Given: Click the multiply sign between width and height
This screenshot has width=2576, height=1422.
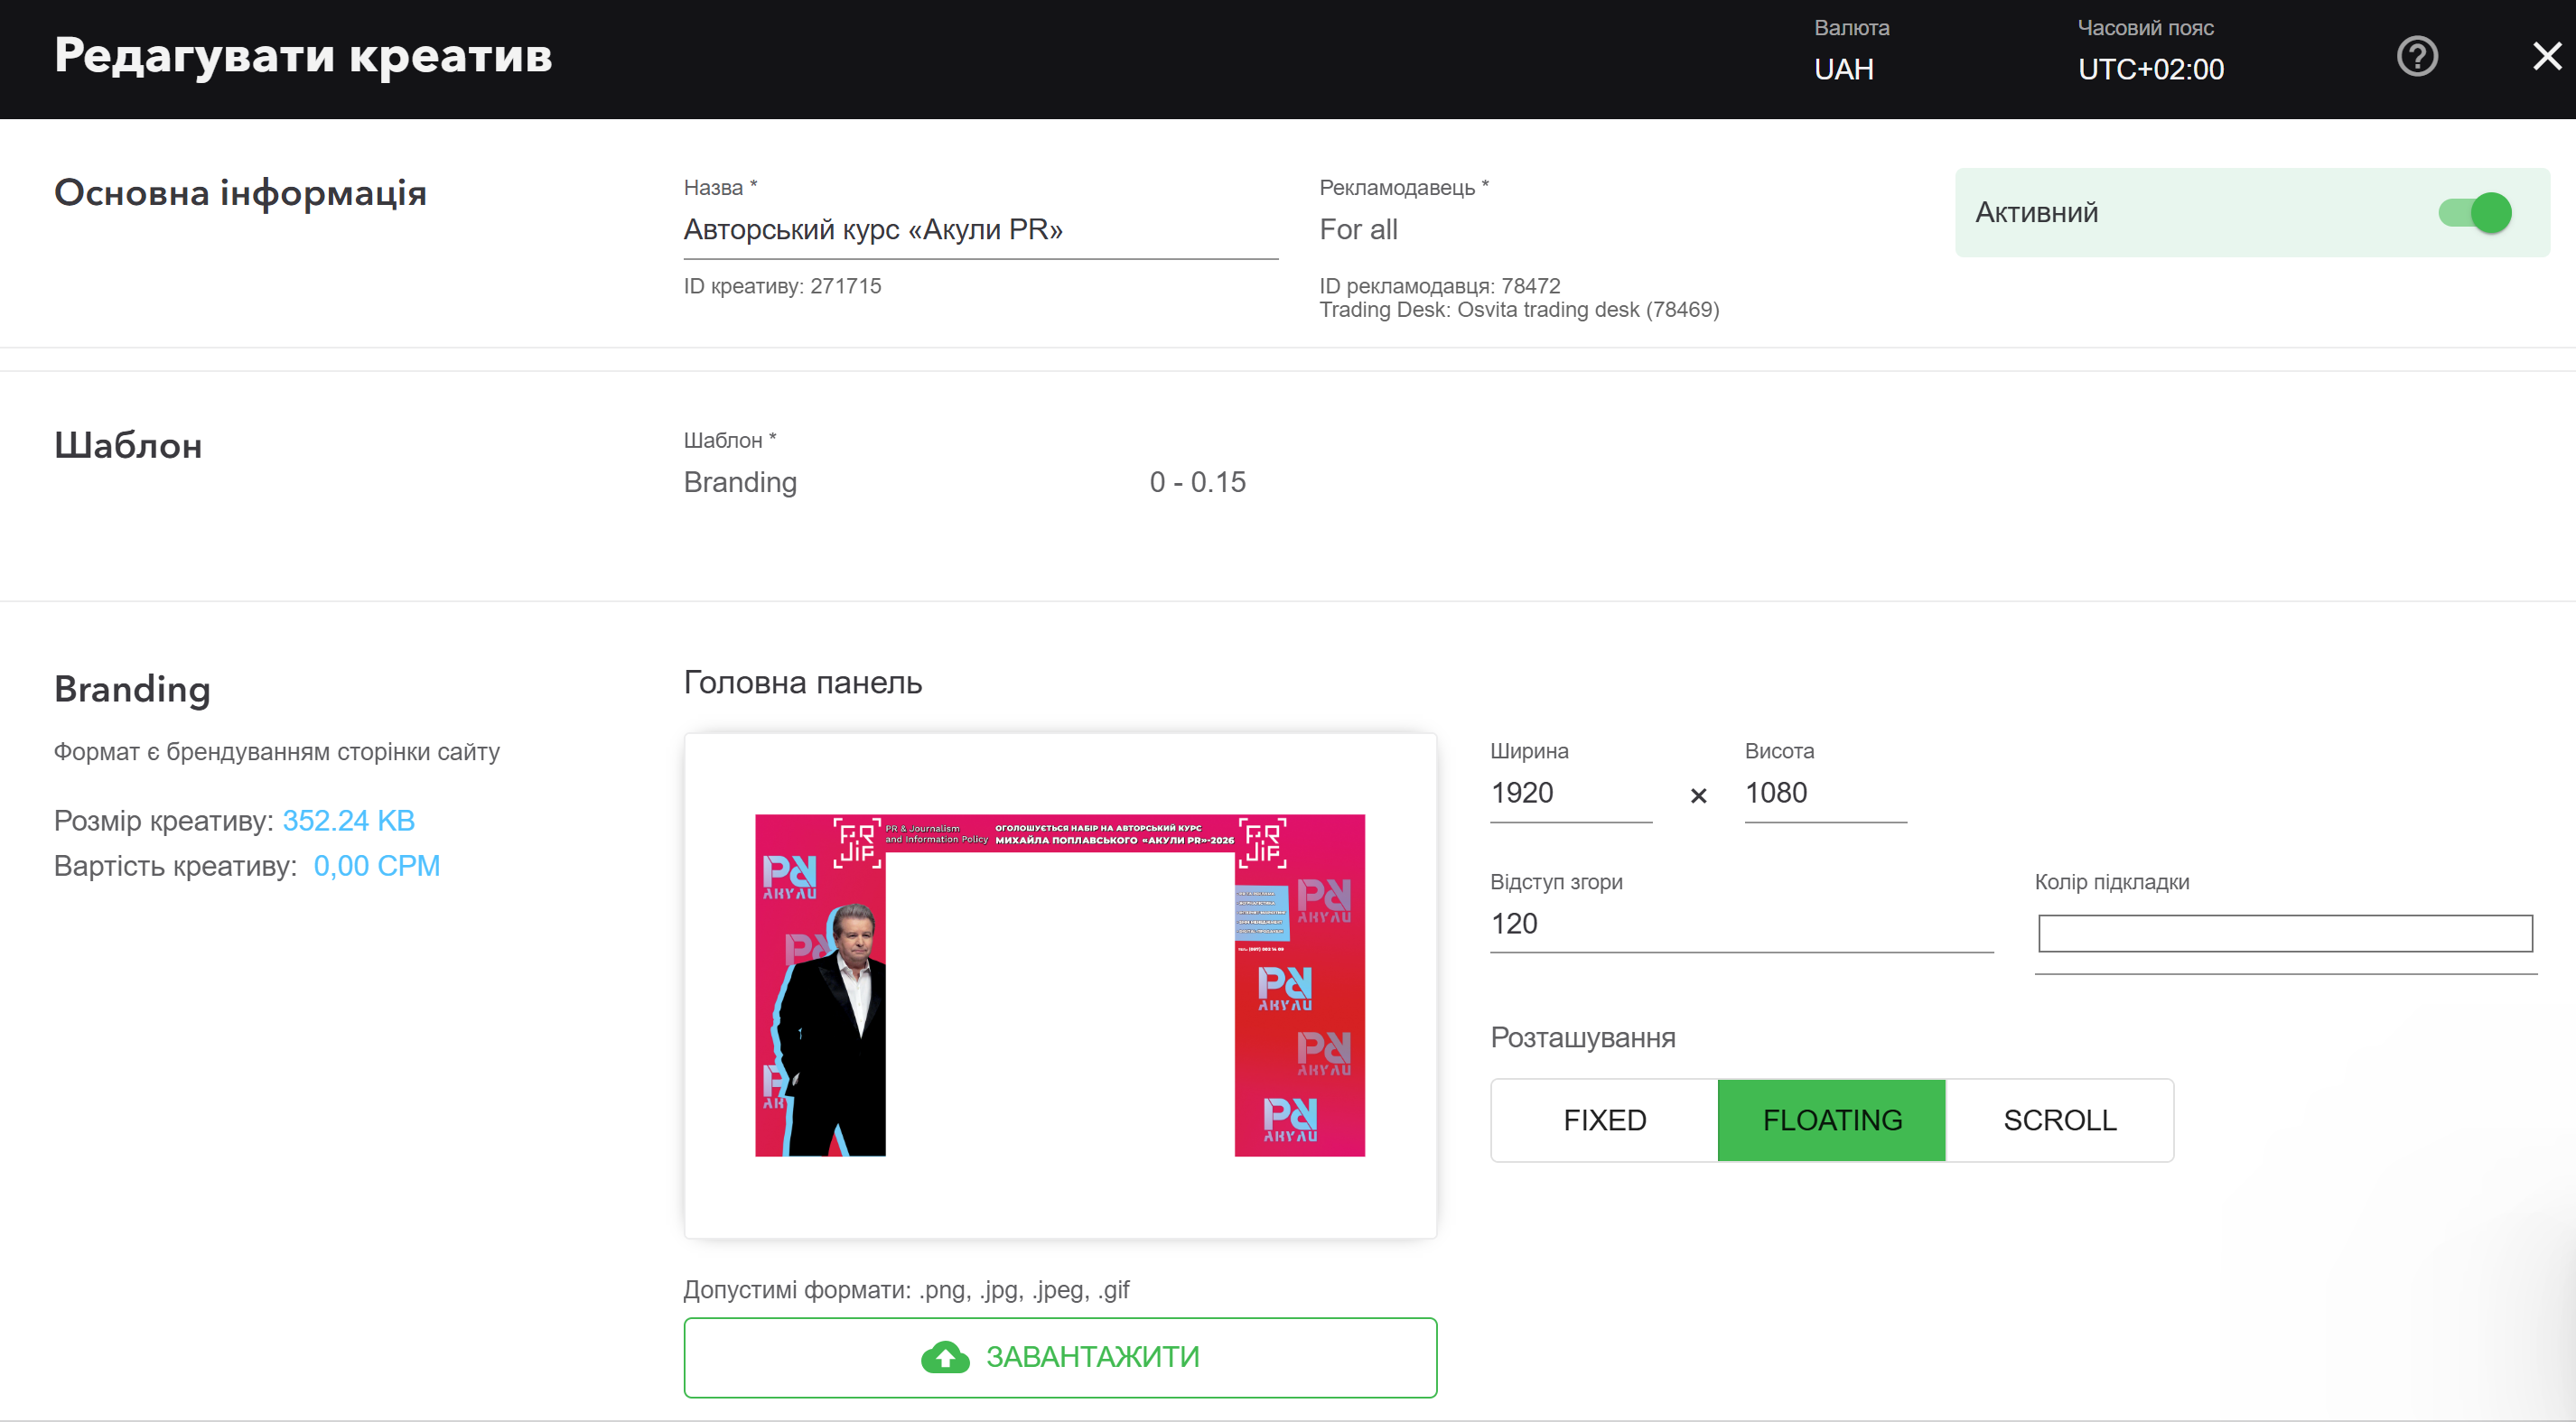Looking at the screenshot, I should [x=1697, y=795].
